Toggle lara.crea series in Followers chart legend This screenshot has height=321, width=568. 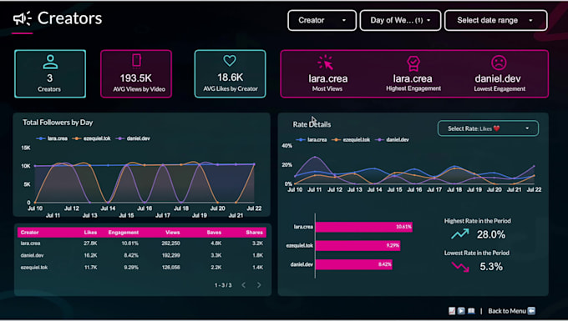[52, 138]
